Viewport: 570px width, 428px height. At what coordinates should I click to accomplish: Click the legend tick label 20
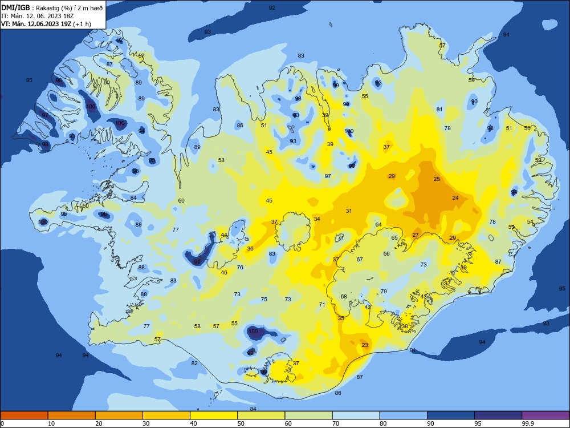pyautogui.click(x=99, y=423)
